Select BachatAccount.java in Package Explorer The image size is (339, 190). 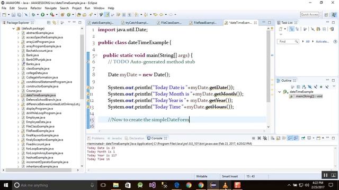(x=39, y=51)
